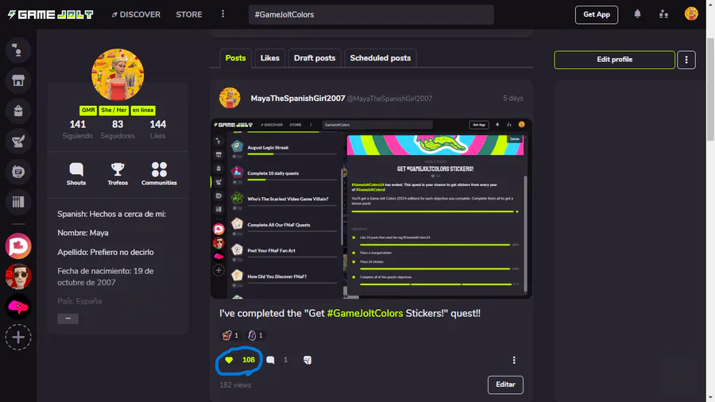Select the purple sticker reaction on post
This screenshot has width=715, height=402.
pyautogui.click(x=255, y=335)
